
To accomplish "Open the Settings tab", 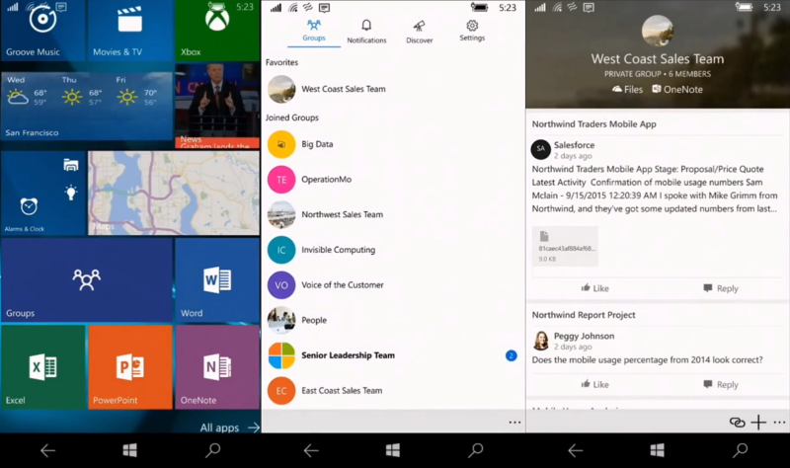I will (472, 32).
